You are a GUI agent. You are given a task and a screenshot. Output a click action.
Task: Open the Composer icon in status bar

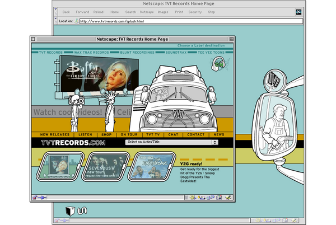228,197
